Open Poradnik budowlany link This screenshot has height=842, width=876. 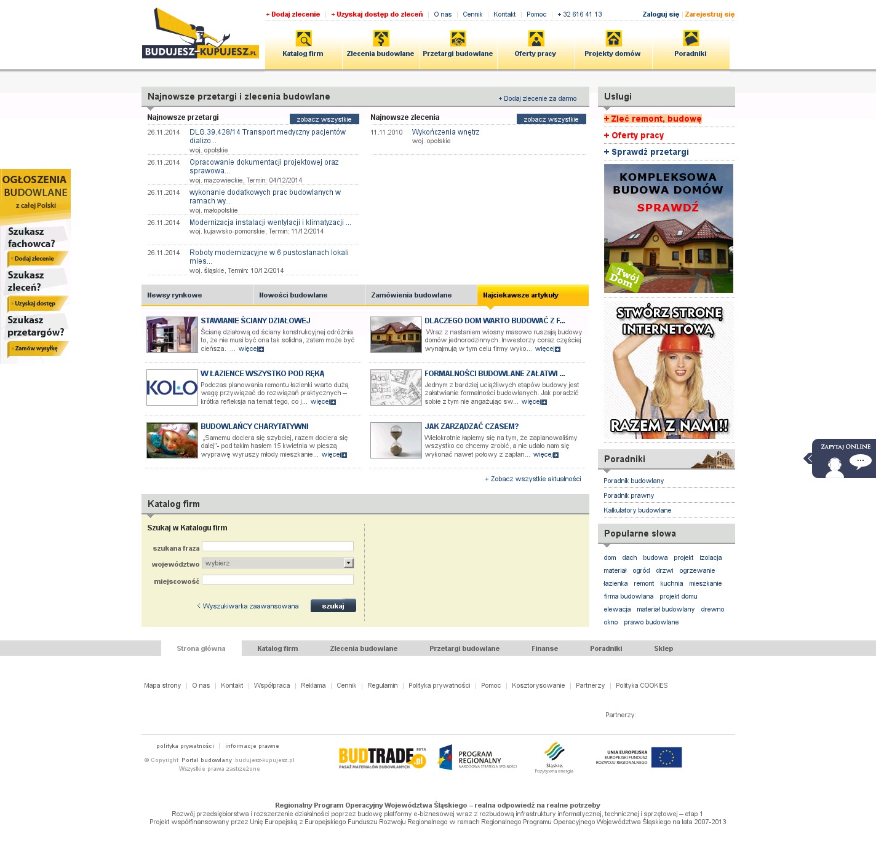click(x=634, y=481)
